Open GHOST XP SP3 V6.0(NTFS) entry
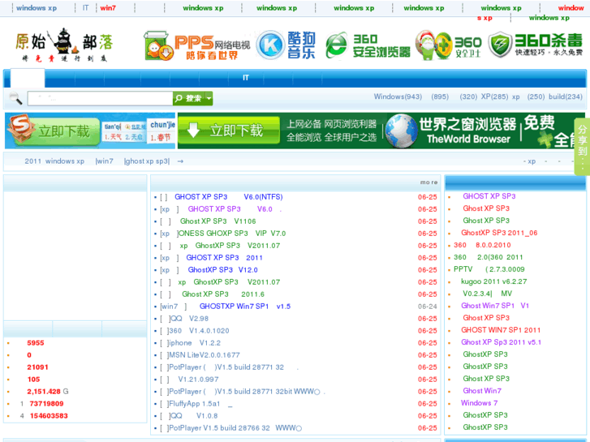The image size is (590, 442). tap(228, 197)
